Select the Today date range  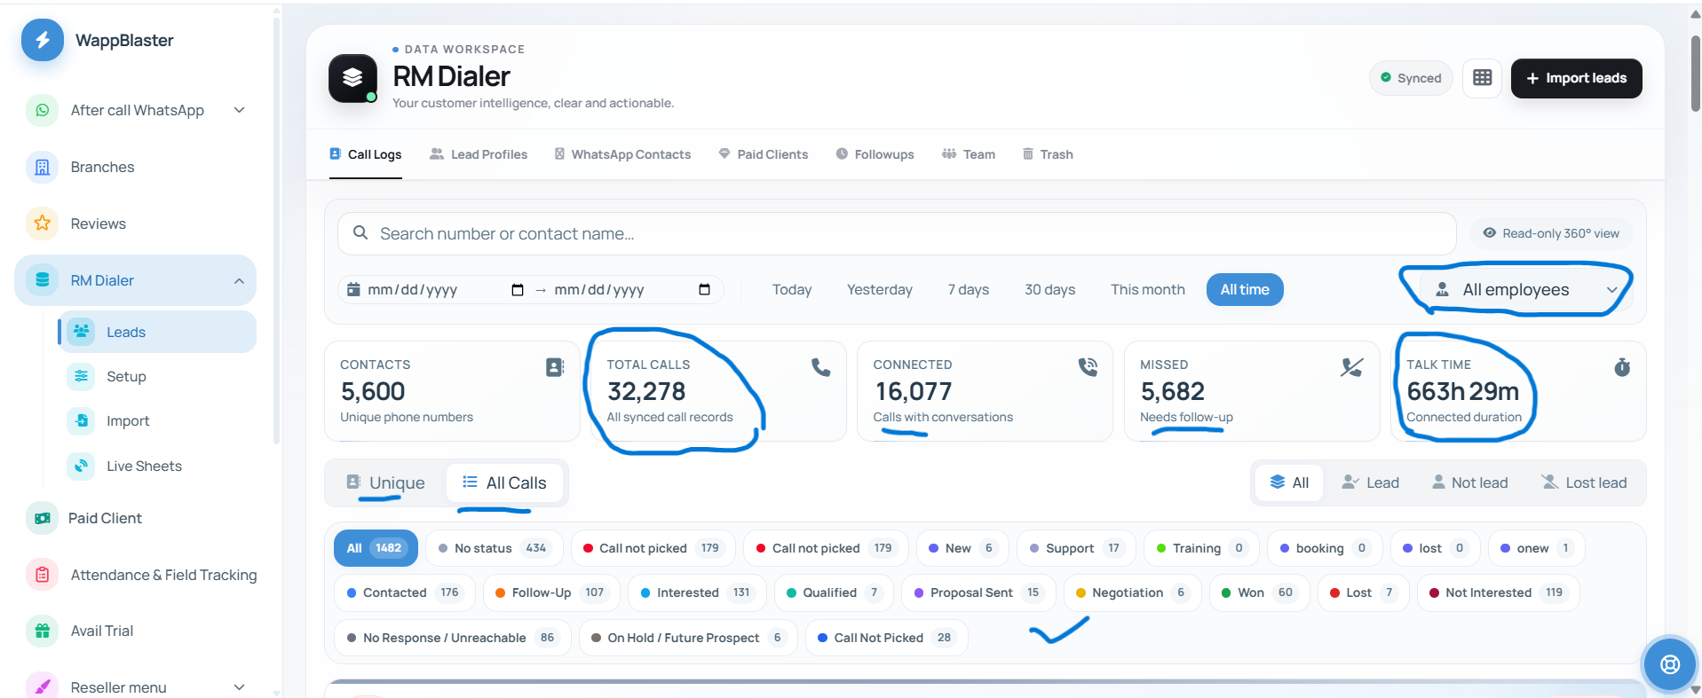(x=792, y=290)
